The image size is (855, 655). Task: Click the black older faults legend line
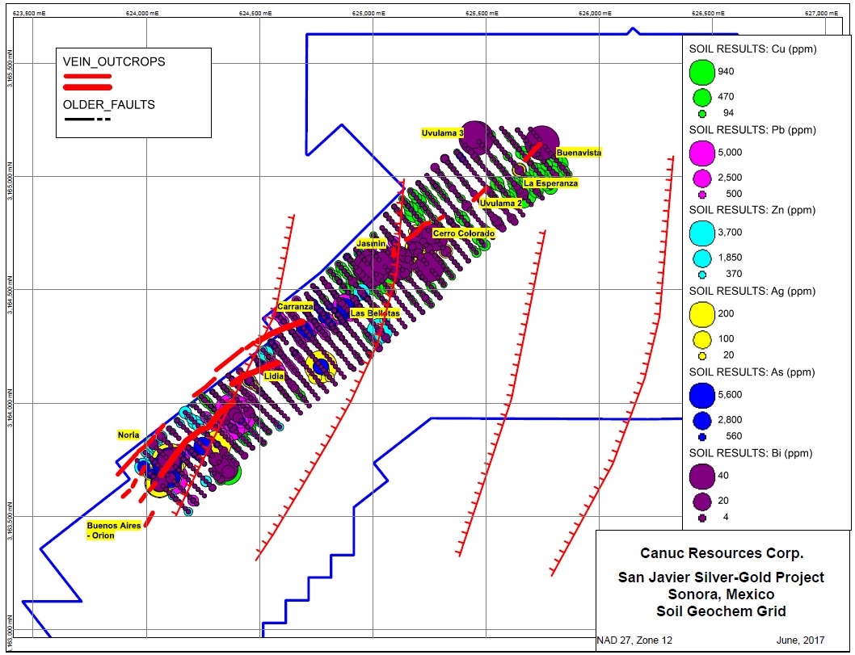[x=88, y=120]
